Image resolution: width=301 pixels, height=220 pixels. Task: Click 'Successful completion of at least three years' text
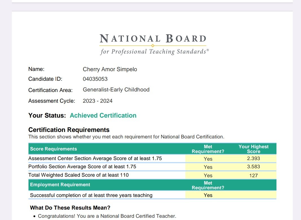tap(91, 195)
